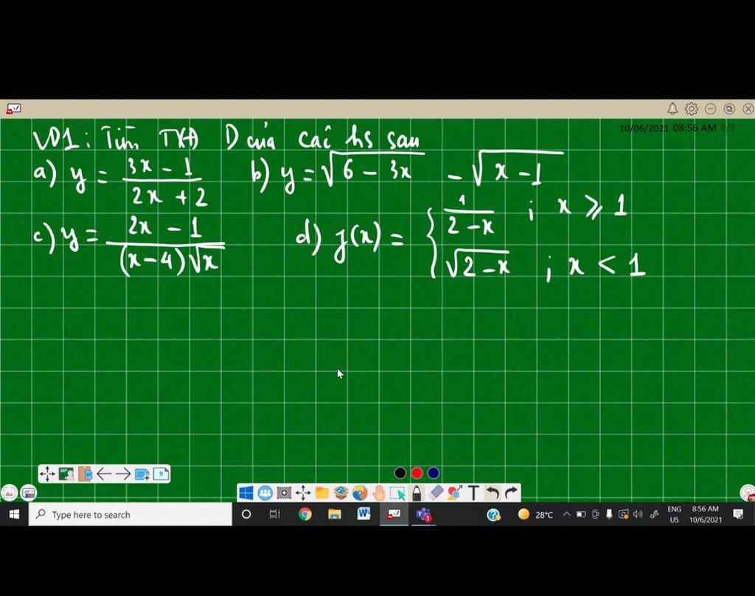This screenshot has width=755, height=596.
Task: Open Cortana circle on taskbar
Action: pyautogui.click(x=246, y=515)
